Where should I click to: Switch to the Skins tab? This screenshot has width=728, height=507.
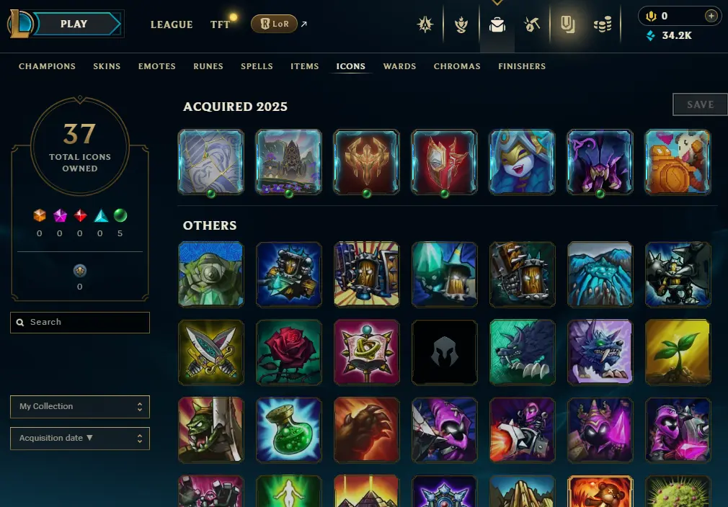coord(107,66)
